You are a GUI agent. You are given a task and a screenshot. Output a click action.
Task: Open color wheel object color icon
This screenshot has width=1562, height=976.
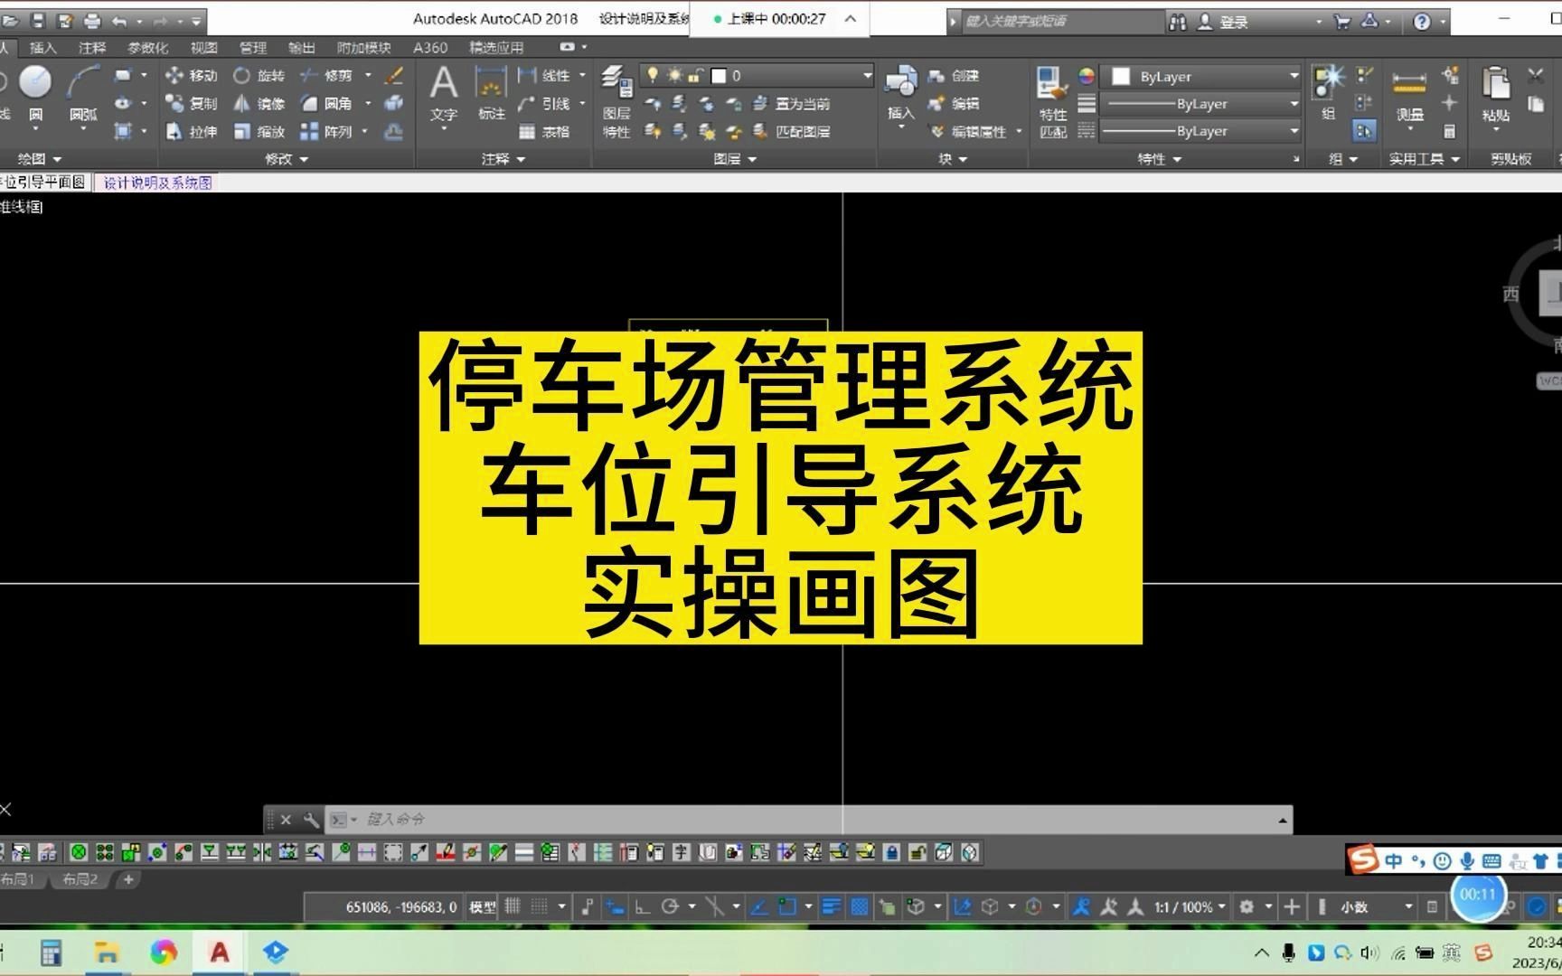pos(1087,77)
